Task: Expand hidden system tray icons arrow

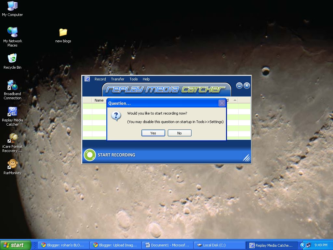Action: coord(302,245)
